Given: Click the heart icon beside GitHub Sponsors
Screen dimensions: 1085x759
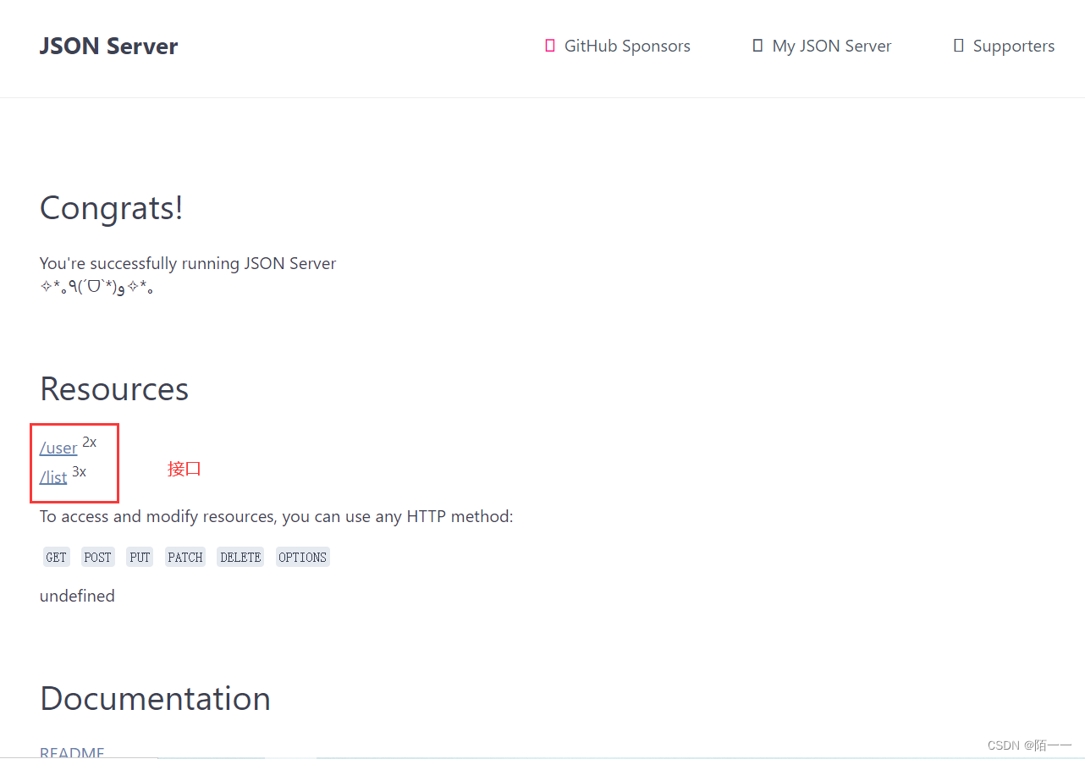Looking at the screenshot, I should (x=550, y=46).
